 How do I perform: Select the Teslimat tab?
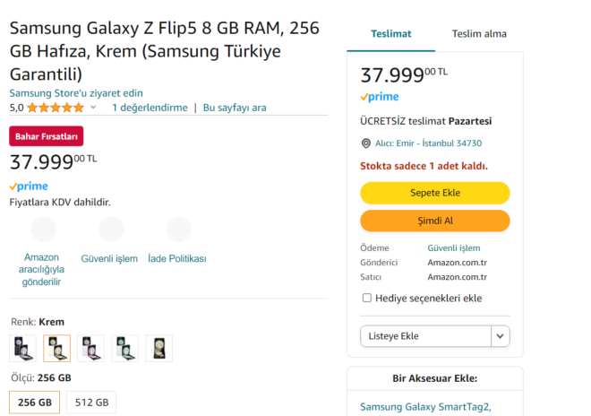coord(391,34)
